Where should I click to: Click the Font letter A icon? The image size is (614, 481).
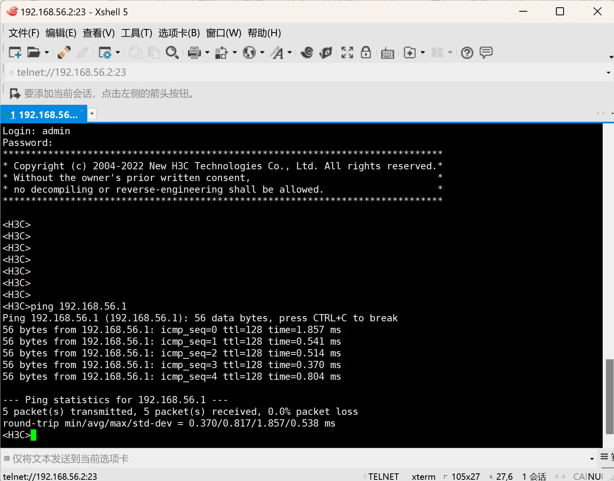point(277,52)
